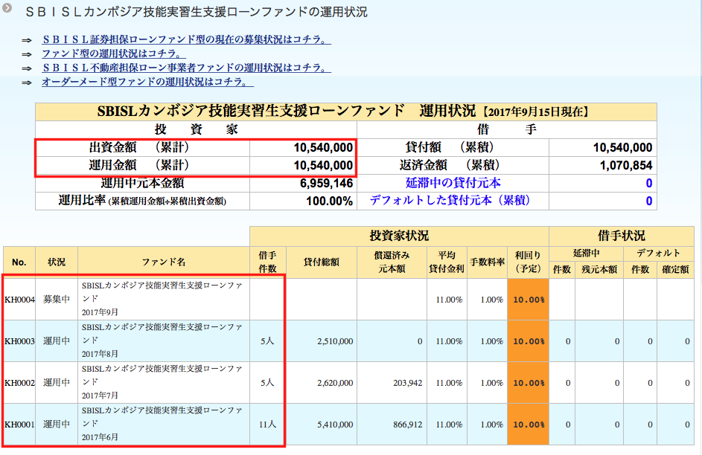
Task: Click the 平均貸付金利 column header
Action: pyautogui.click(x=447, y=262)
